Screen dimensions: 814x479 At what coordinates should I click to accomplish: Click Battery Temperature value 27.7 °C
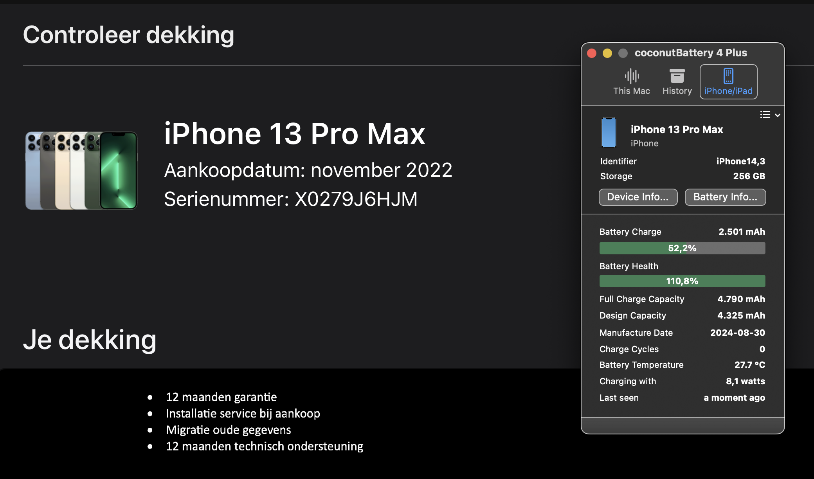coord(750,365)
